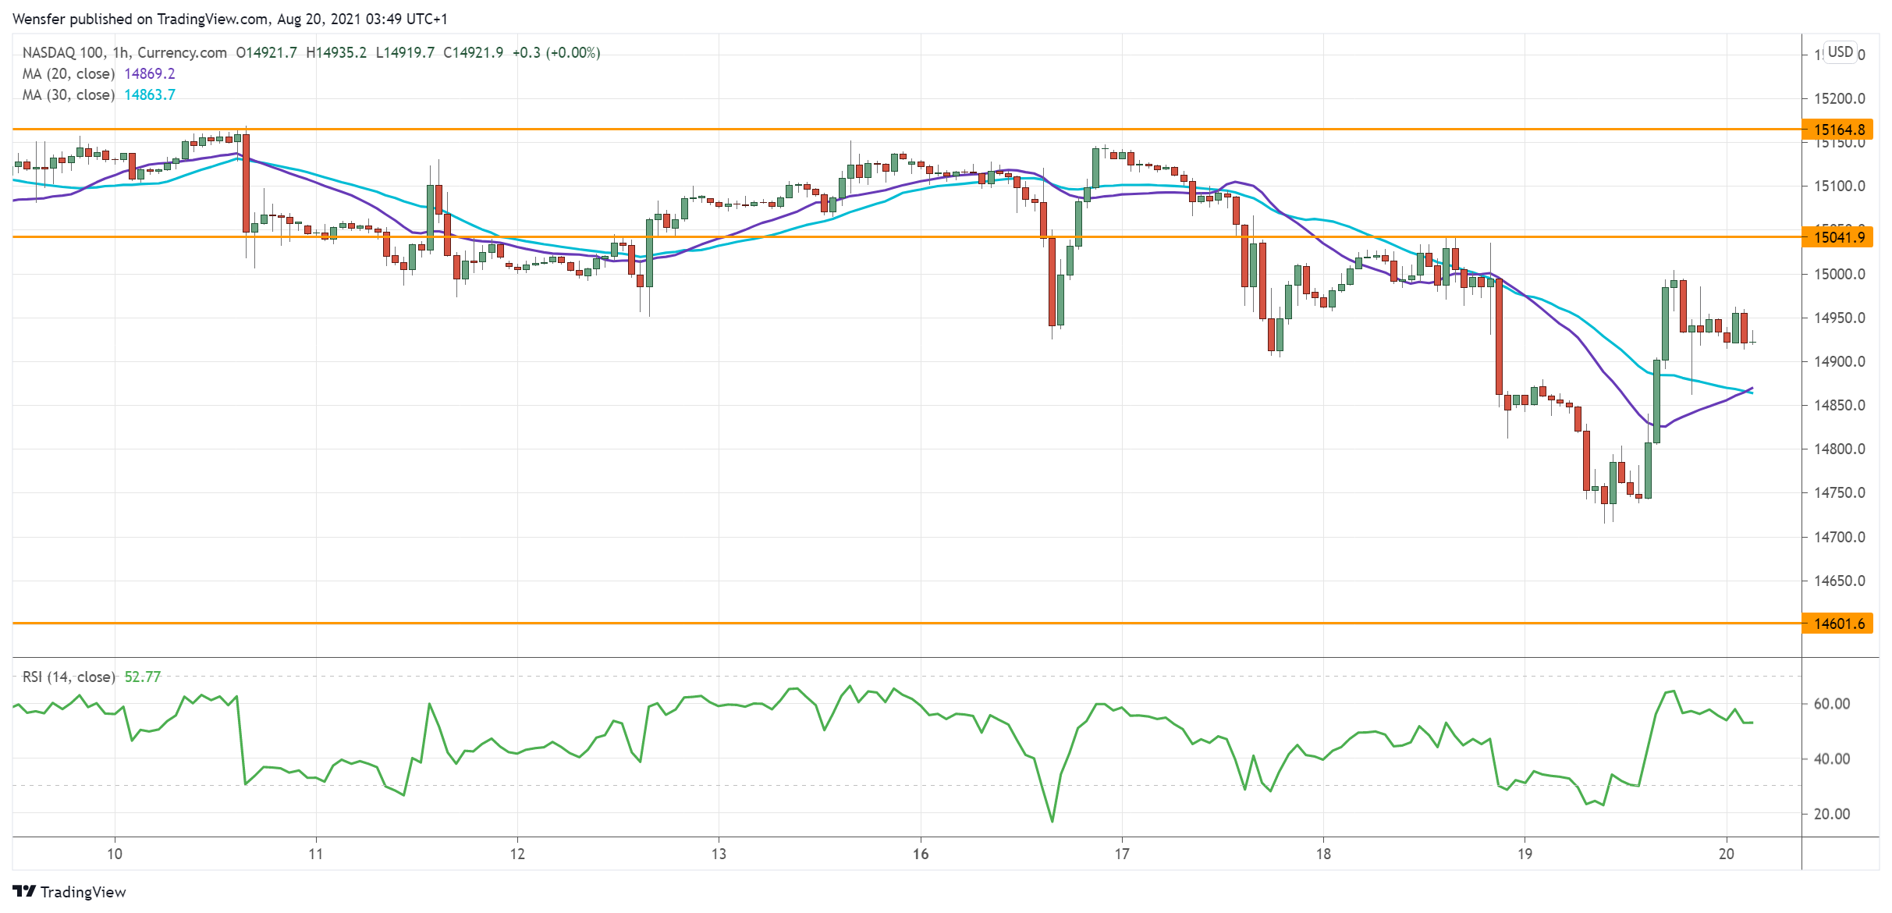This screenshot has height=913, width=1892.
Task: Click the cyan 14863.7 MA value
Action: pos(150,95)
